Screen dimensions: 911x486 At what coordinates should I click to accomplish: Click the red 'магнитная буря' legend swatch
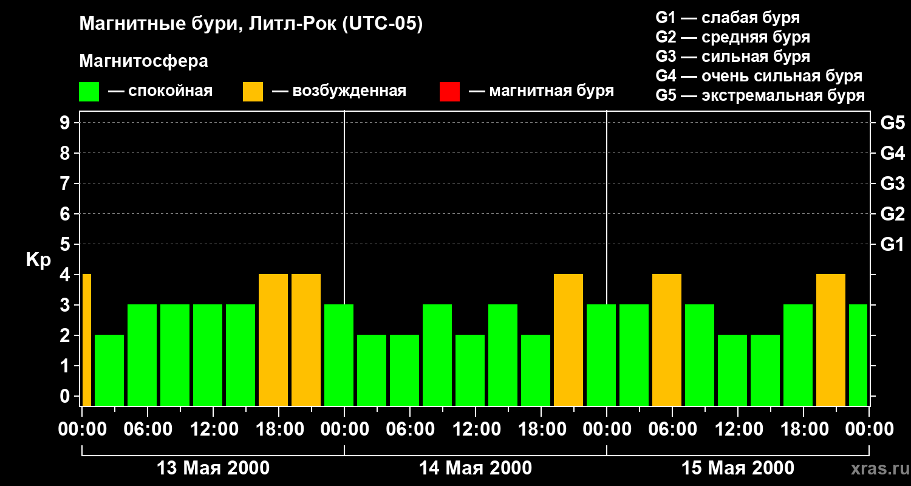(x=449, y=92)
